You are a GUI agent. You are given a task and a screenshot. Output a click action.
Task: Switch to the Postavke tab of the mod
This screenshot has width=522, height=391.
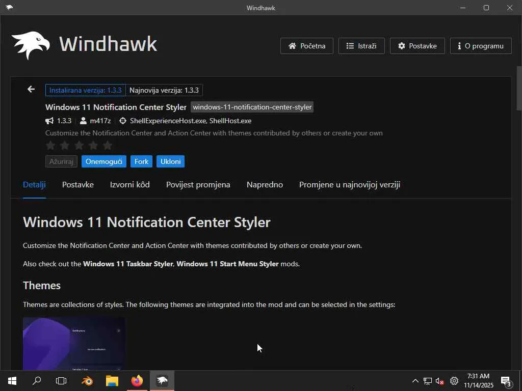tap(78, 184)
